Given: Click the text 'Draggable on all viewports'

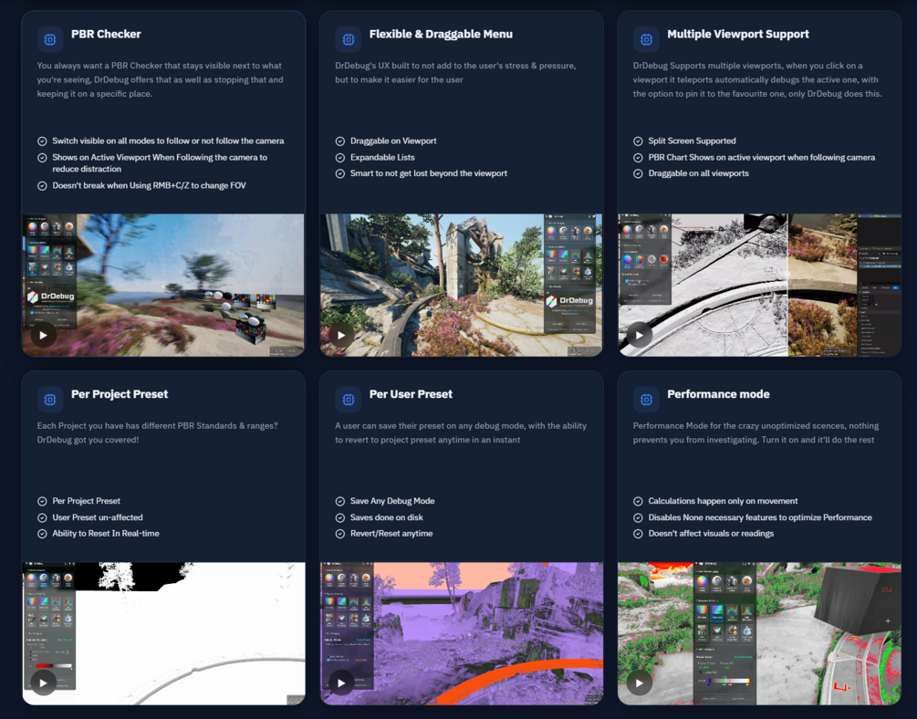Looking at the screenshot, I should point(698,173).
